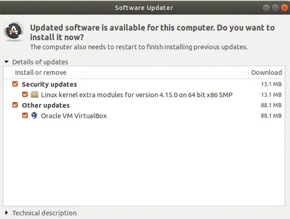Click the Install or remove column header
This screenshot has height=219, width=290.
tap(130, 73)
